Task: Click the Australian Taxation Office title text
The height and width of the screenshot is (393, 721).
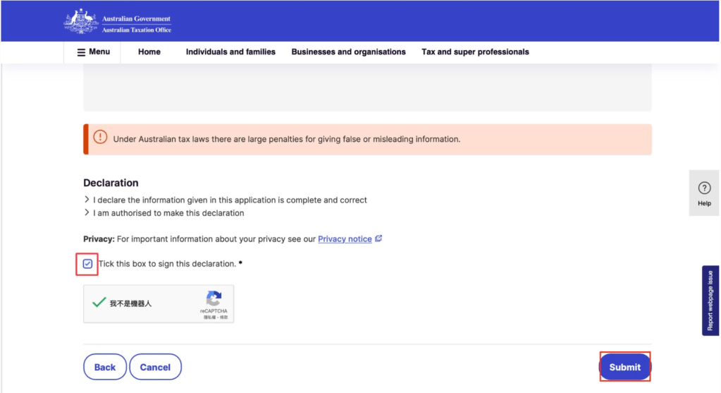Action: pos(137,30)
